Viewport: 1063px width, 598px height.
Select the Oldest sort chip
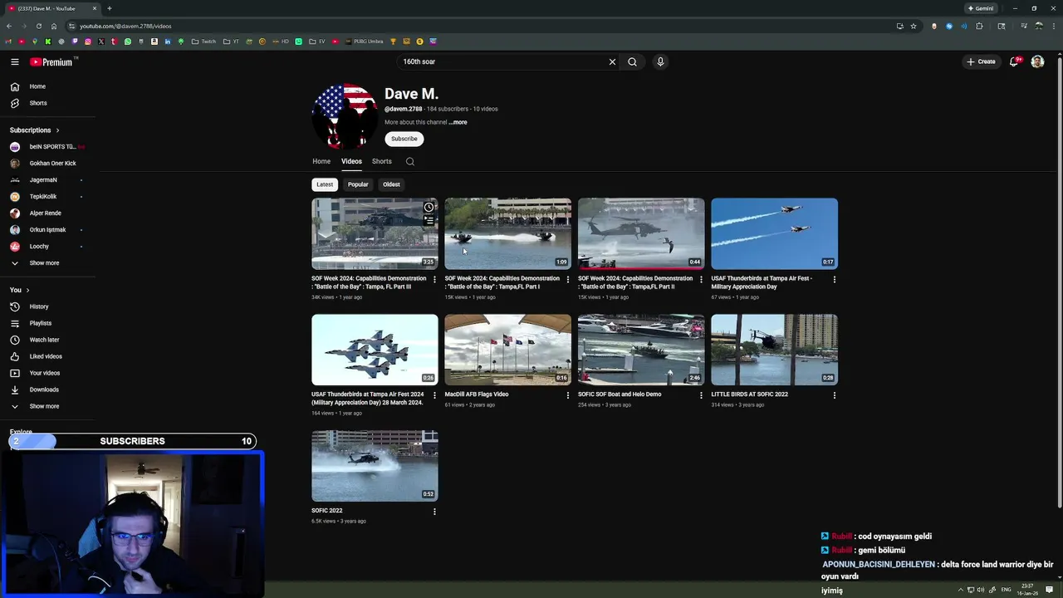(391, 184)
